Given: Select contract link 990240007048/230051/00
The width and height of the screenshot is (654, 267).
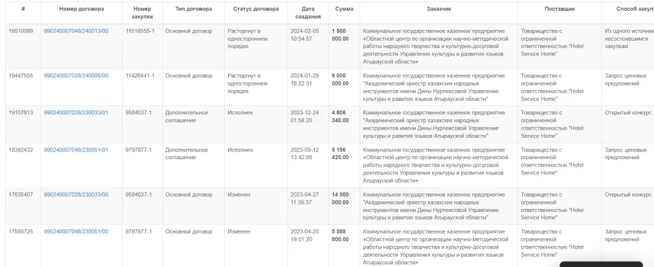Looking at the screenshot, I should (x=75, y=232).
